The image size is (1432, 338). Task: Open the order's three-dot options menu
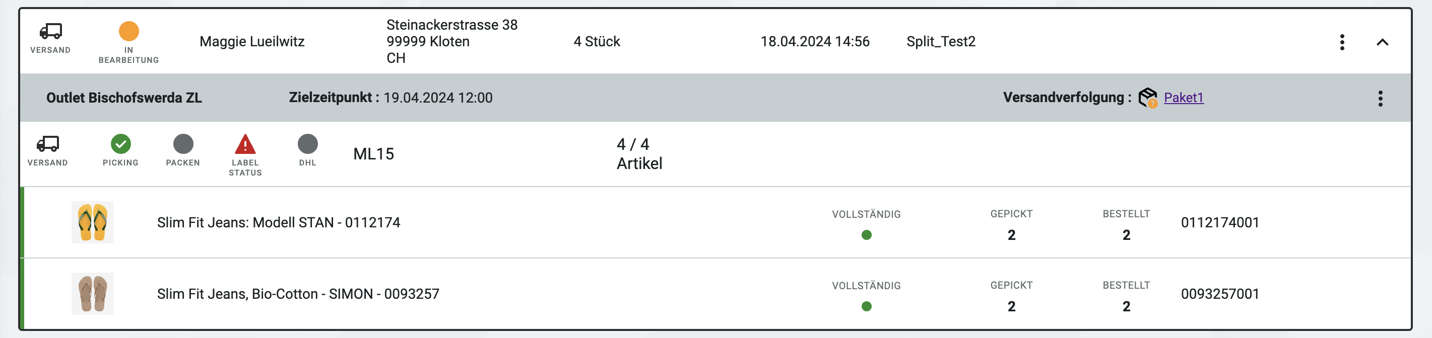pos(1342,42)
